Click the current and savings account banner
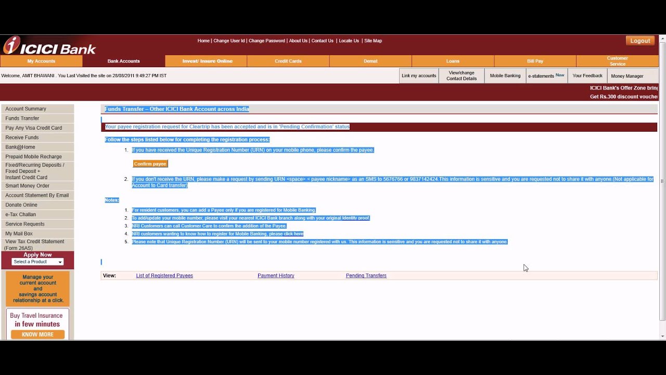Screen dimensions: 666x375 [37, 289]
